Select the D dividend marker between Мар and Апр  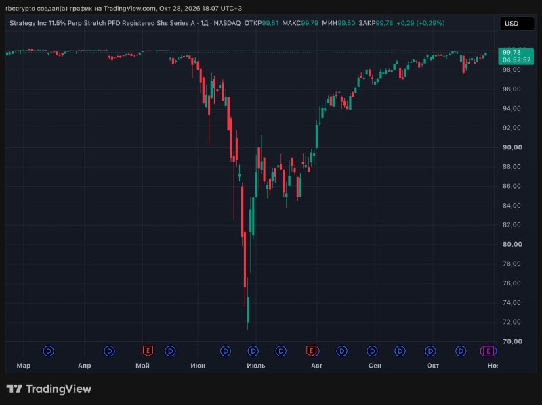[48, 351]
